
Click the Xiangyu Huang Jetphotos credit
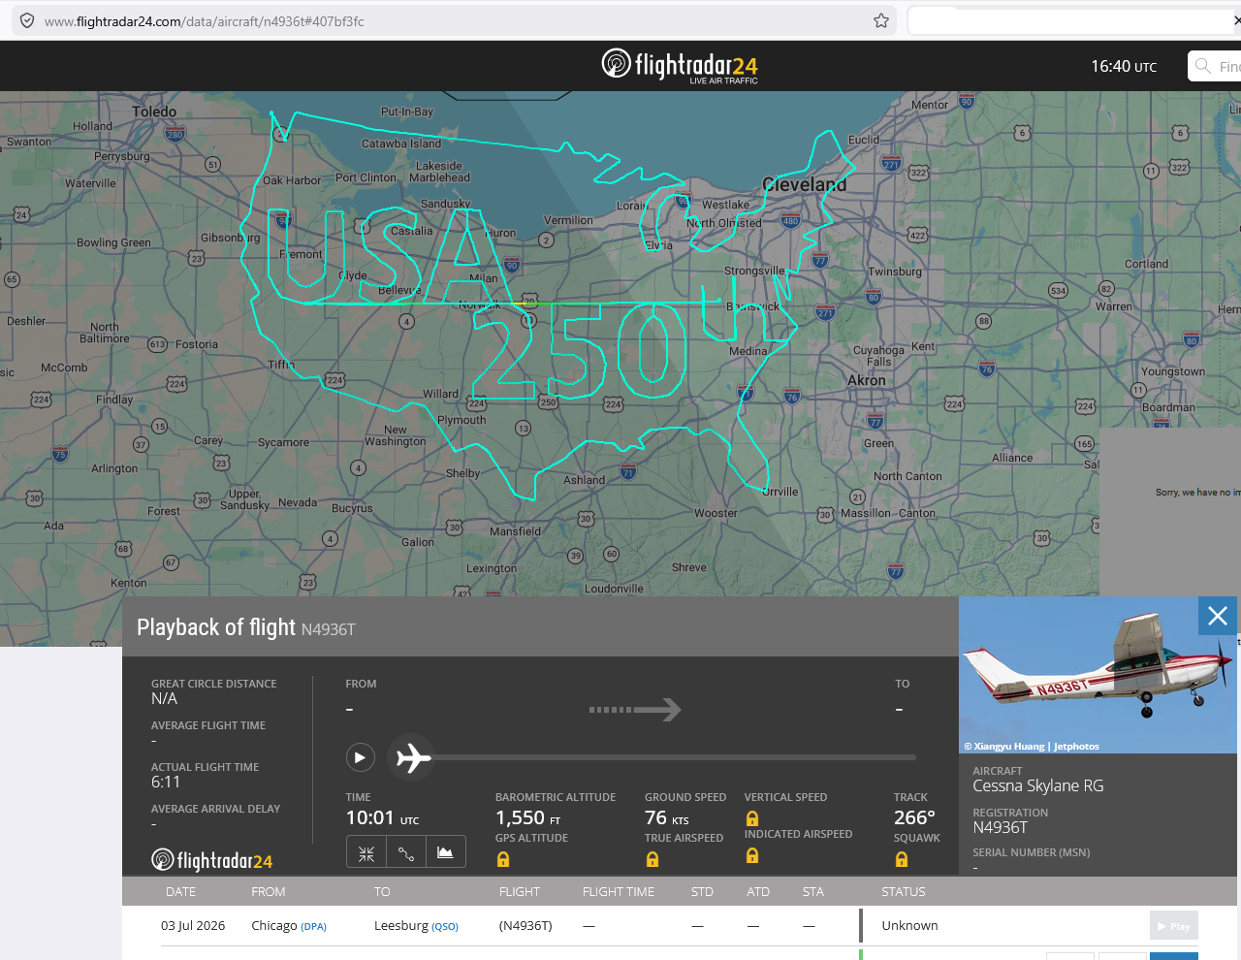click(1032, 747)
